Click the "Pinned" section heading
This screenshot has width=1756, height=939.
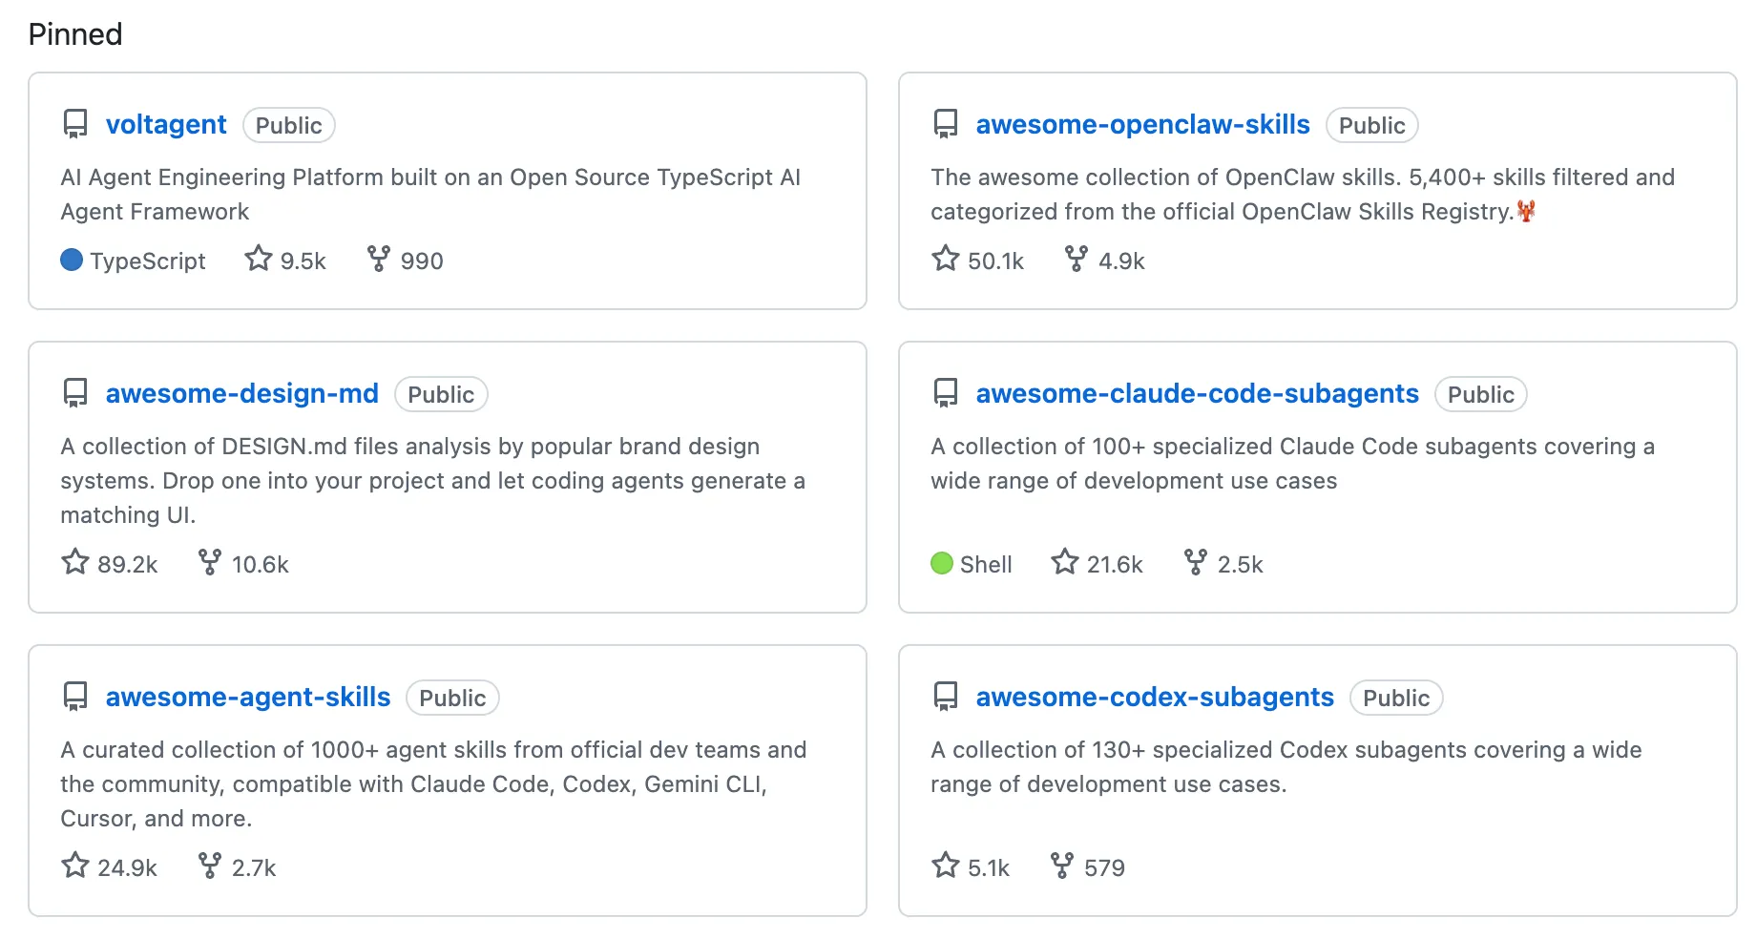[75, 34]
